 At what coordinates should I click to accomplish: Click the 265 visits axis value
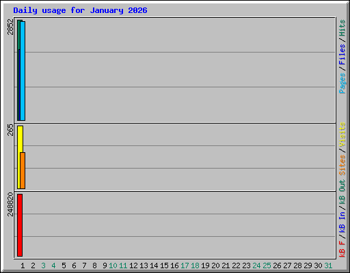pyautogui.click(x=10, y=130)
